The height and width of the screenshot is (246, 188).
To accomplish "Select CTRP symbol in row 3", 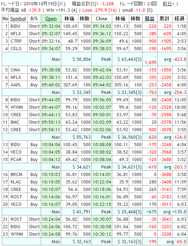I will pyautogui.click(x=16, y=41).
